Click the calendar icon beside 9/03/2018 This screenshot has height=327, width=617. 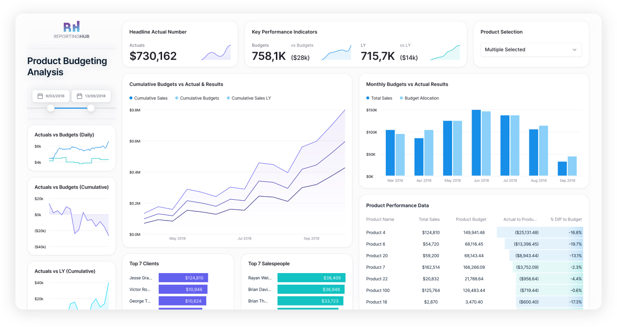40,96
